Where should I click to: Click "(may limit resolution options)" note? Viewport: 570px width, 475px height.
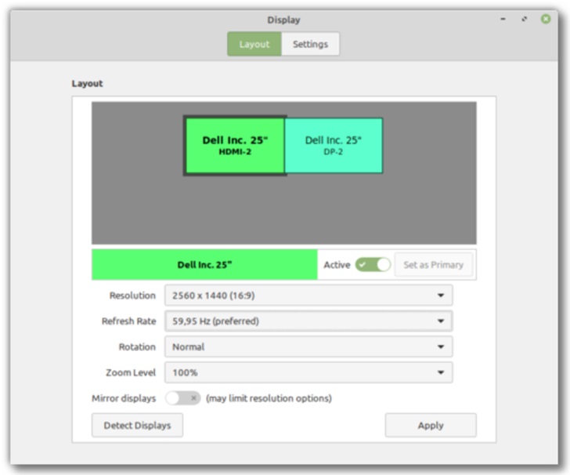click(x=269, y=398)
